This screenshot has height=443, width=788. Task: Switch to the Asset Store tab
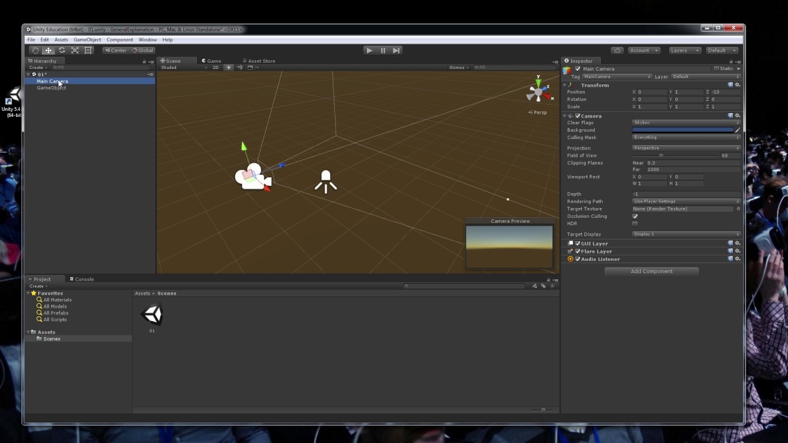pyautogui.click(x=259, y=61)
